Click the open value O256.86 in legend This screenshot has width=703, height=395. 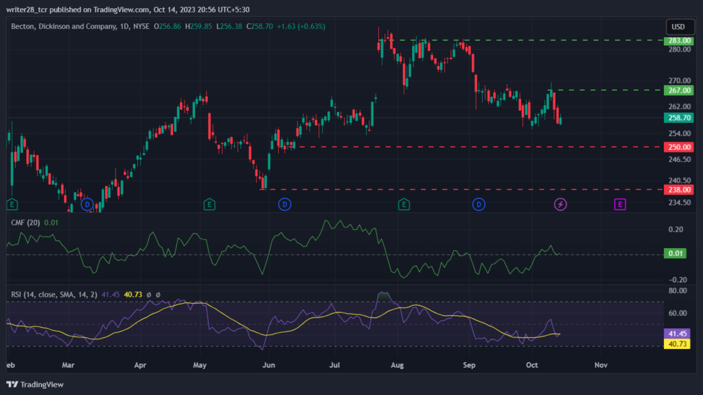168,27
